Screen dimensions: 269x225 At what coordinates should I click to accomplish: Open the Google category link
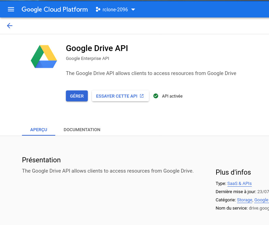[x=261, y=200]
